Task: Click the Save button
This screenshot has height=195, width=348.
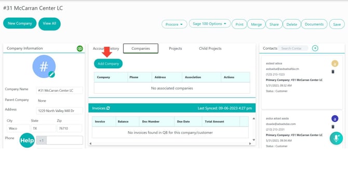Action: [x=337, y=24]
